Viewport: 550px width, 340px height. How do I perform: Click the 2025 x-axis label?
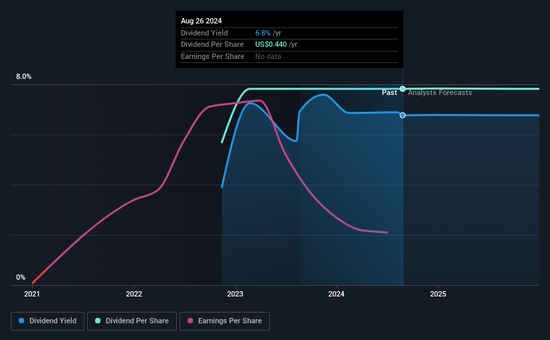tap(438, 294)
